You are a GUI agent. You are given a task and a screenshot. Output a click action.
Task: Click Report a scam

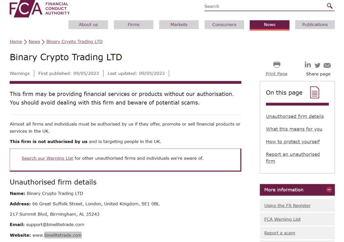(279, 233)
